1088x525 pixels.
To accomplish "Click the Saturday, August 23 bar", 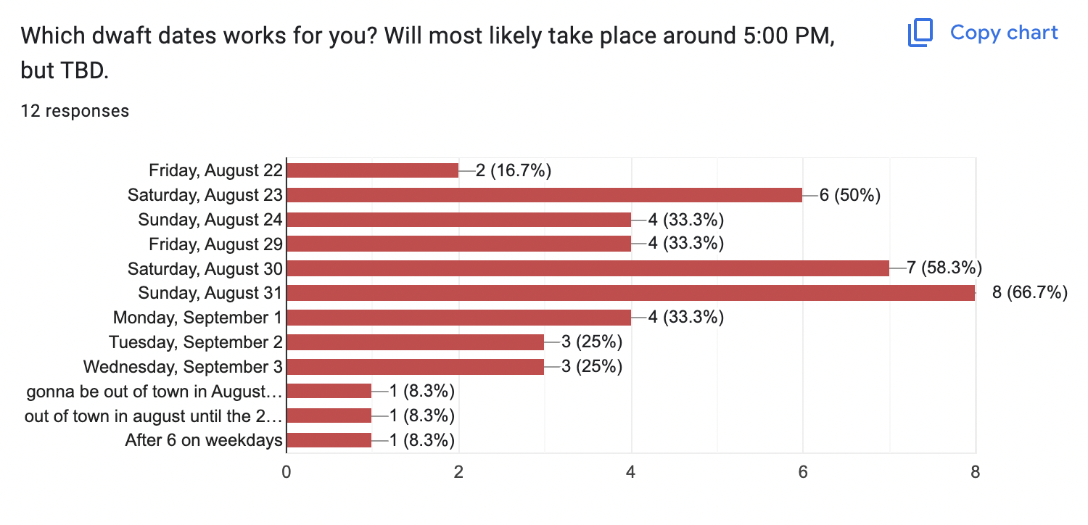I will point(545,195).
